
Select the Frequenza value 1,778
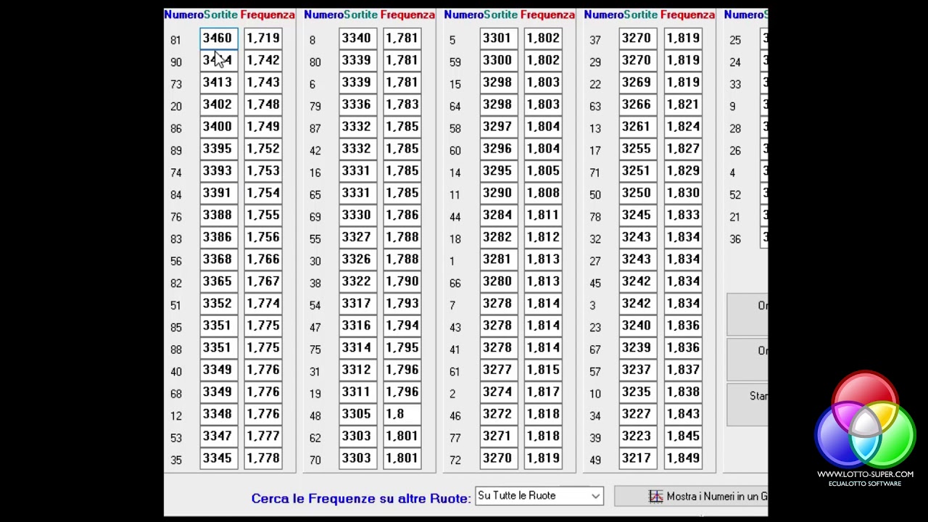[263, 459]
